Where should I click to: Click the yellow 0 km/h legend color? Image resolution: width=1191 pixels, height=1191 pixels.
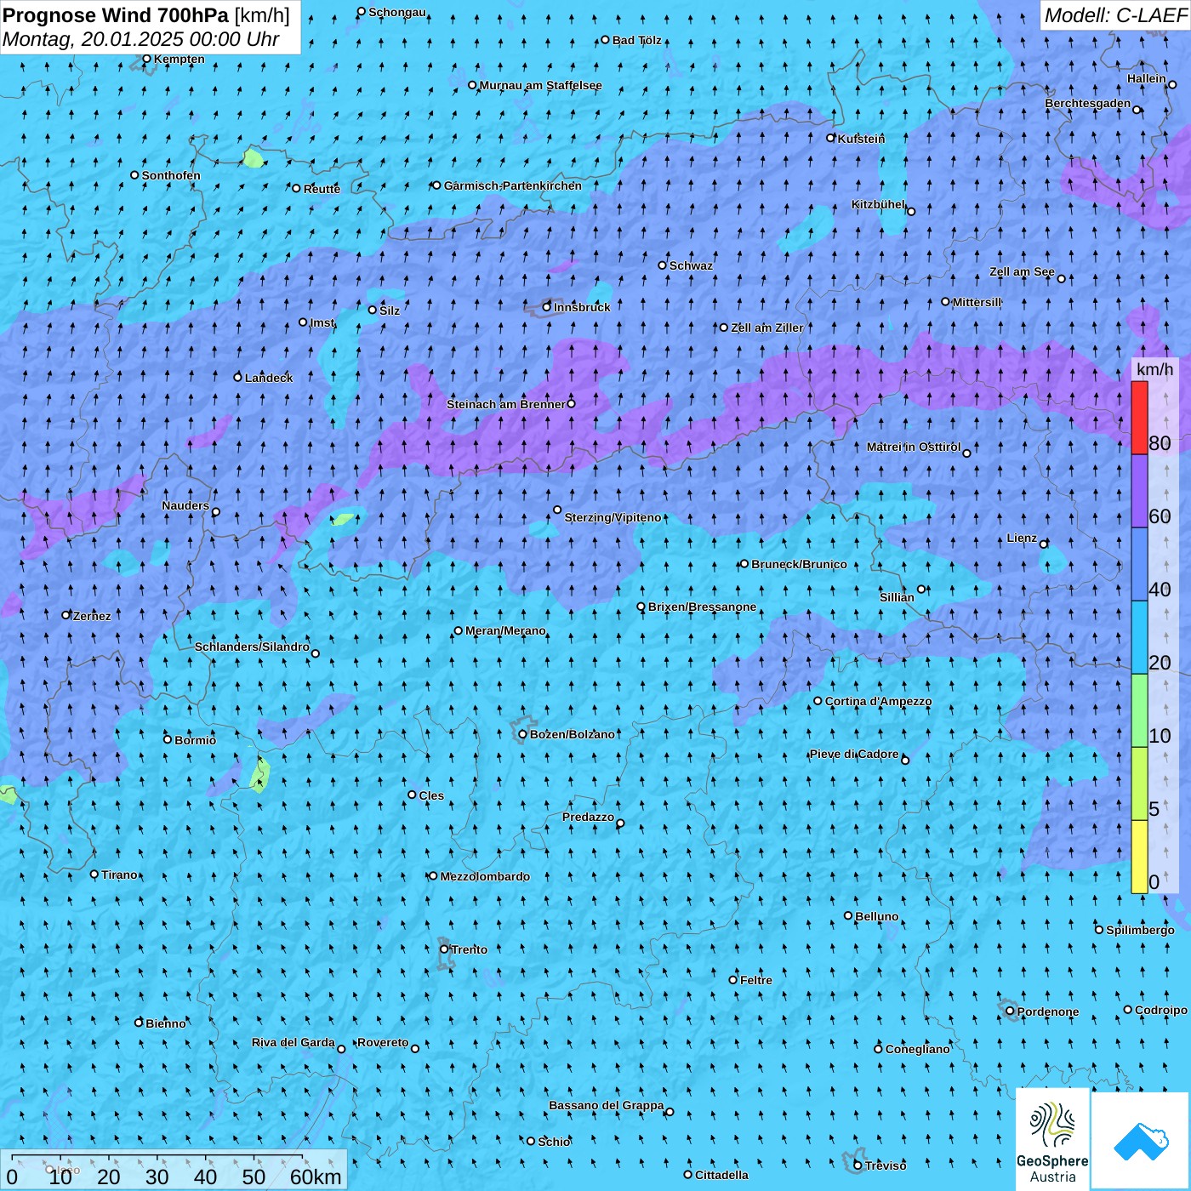coord(1139,857)
